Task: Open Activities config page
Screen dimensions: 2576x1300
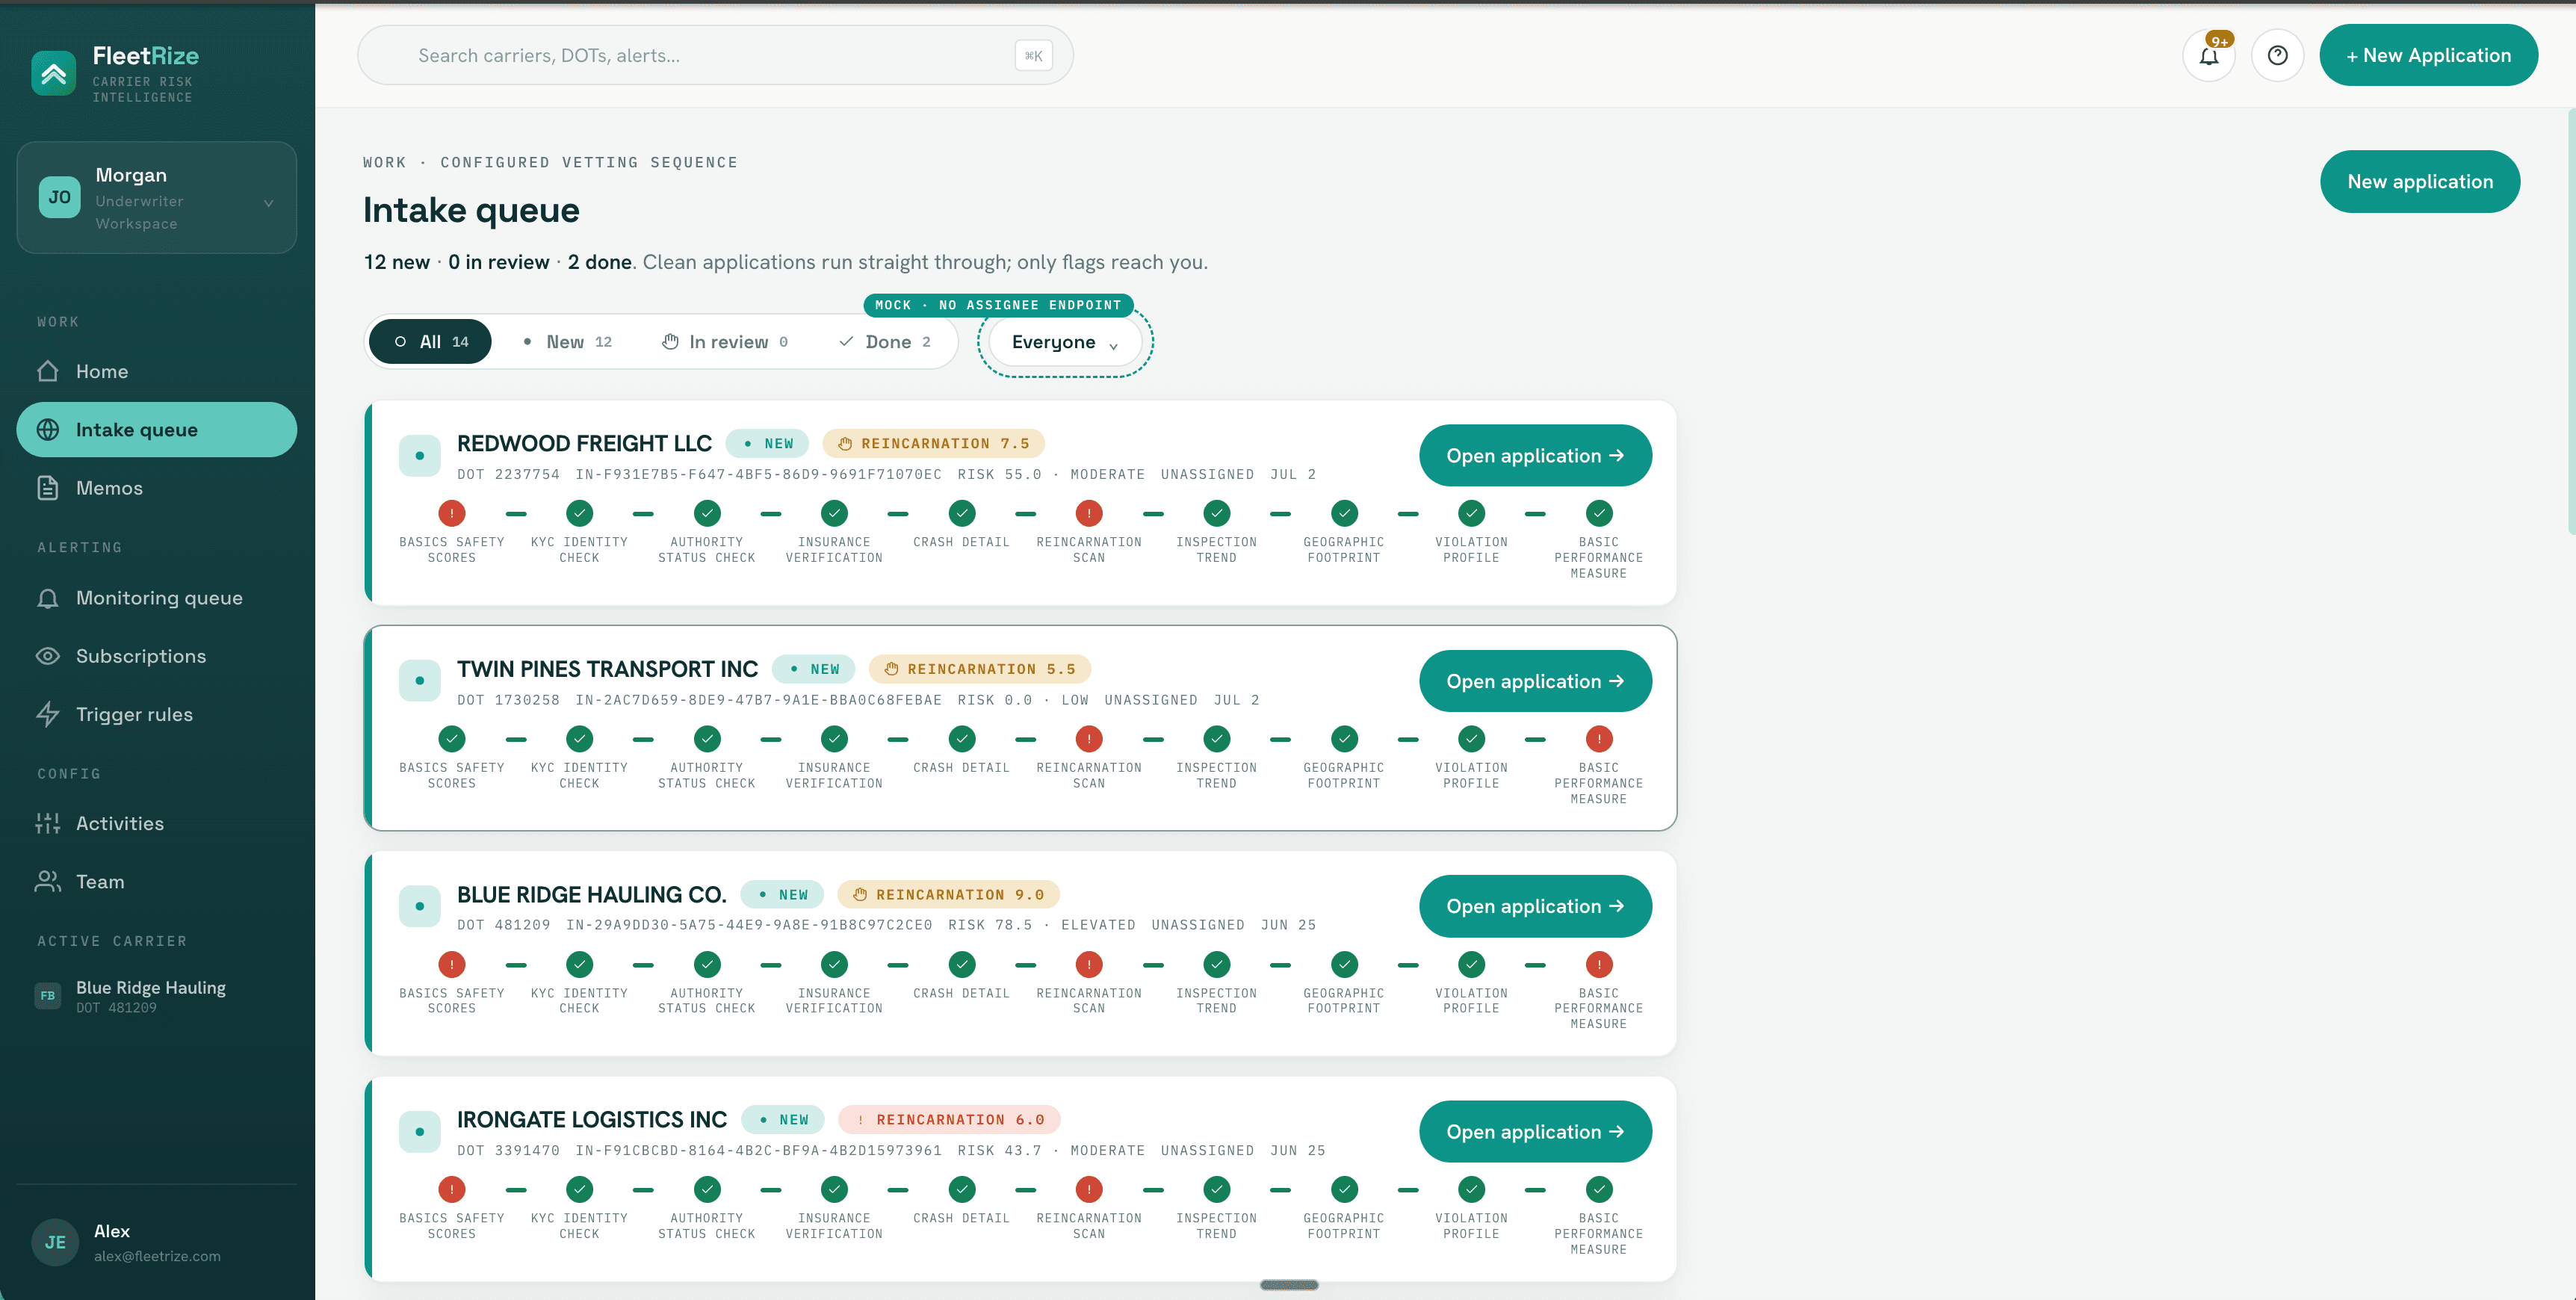Action: (x=157, y=823)
